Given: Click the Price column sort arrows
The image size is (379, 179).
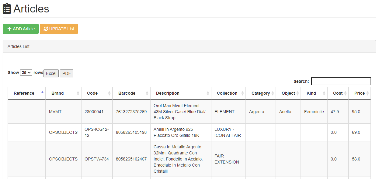Looking at the screenshot, I should (367, 93).
